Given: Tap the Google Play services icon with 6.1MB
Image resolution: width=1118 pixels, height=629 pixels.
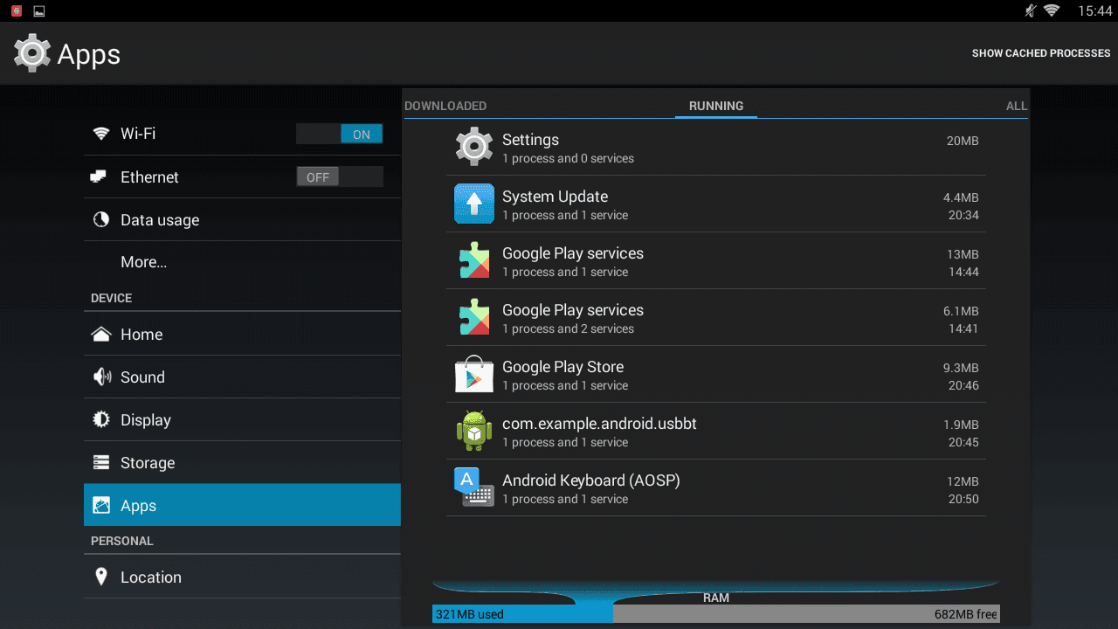Looking at the screenshot, I should coord(474,317).
